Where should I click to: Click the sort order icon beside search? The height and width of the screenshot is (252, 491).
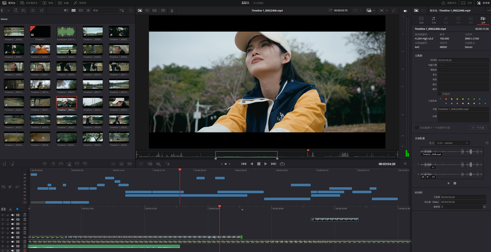click(x=122, y=11)
